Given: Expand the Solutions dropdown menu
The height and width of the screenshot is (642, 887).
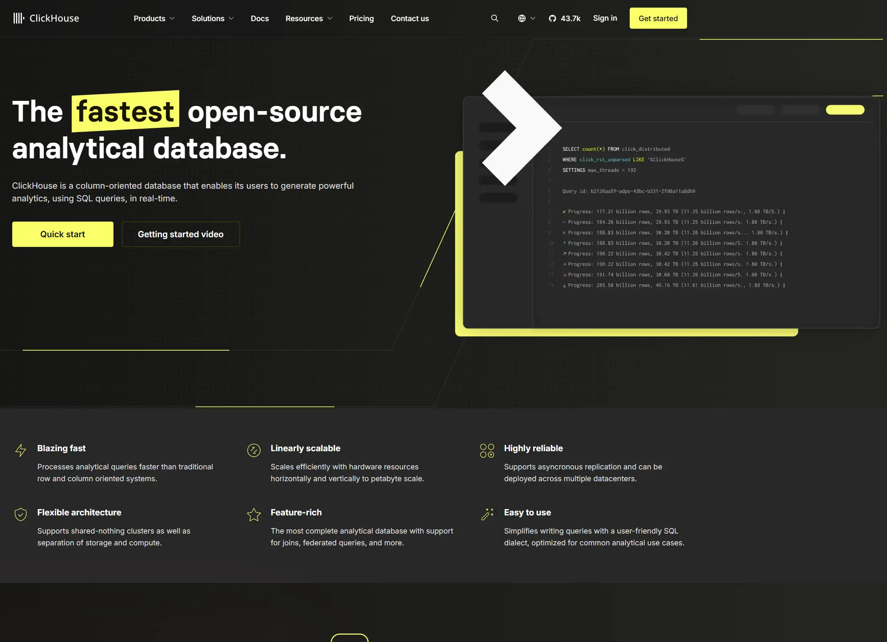Looking at the screenshot, I should (213, 19).
